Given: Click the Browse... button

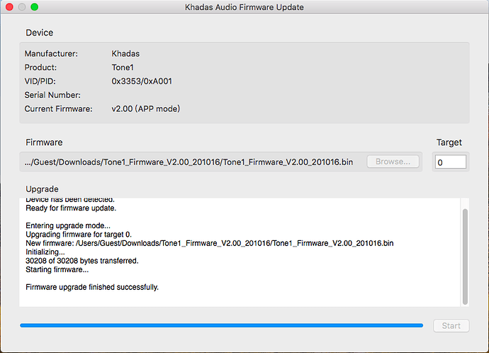Looking at the screenshot, I should [393, 162].
